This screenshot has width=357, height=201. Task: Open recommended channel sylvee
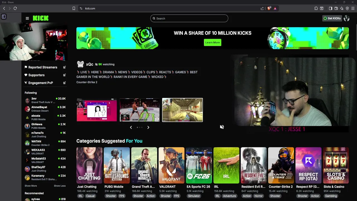[x=45, y=199]
